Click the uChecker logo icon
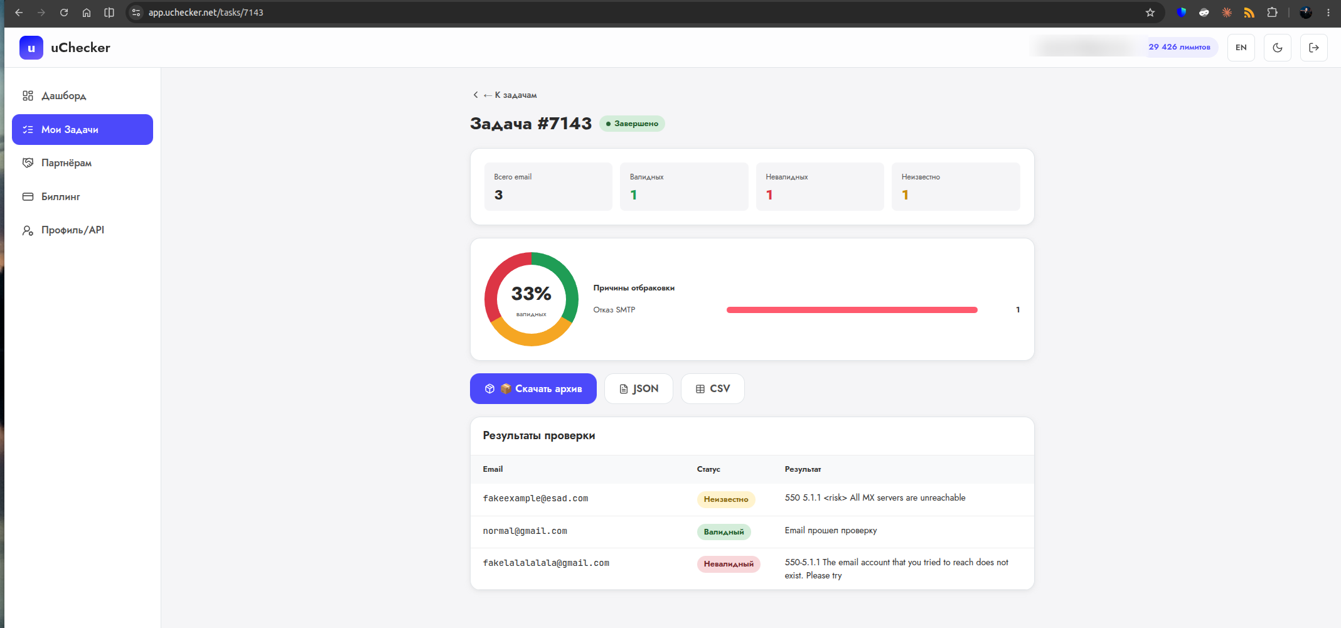The width and height of the screenshot is (1341, 628). point(31,48)
